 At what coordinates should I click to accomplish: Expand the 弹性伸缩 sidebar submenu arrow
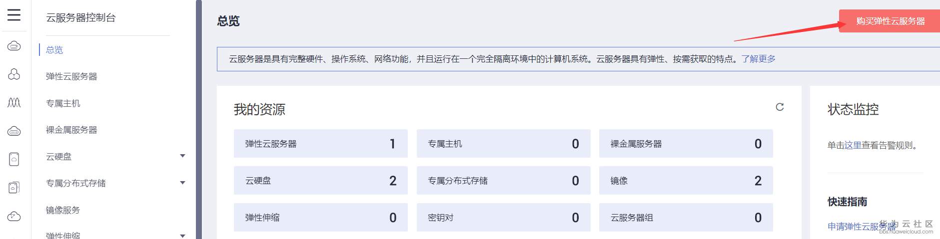click(x=182, y=236)
